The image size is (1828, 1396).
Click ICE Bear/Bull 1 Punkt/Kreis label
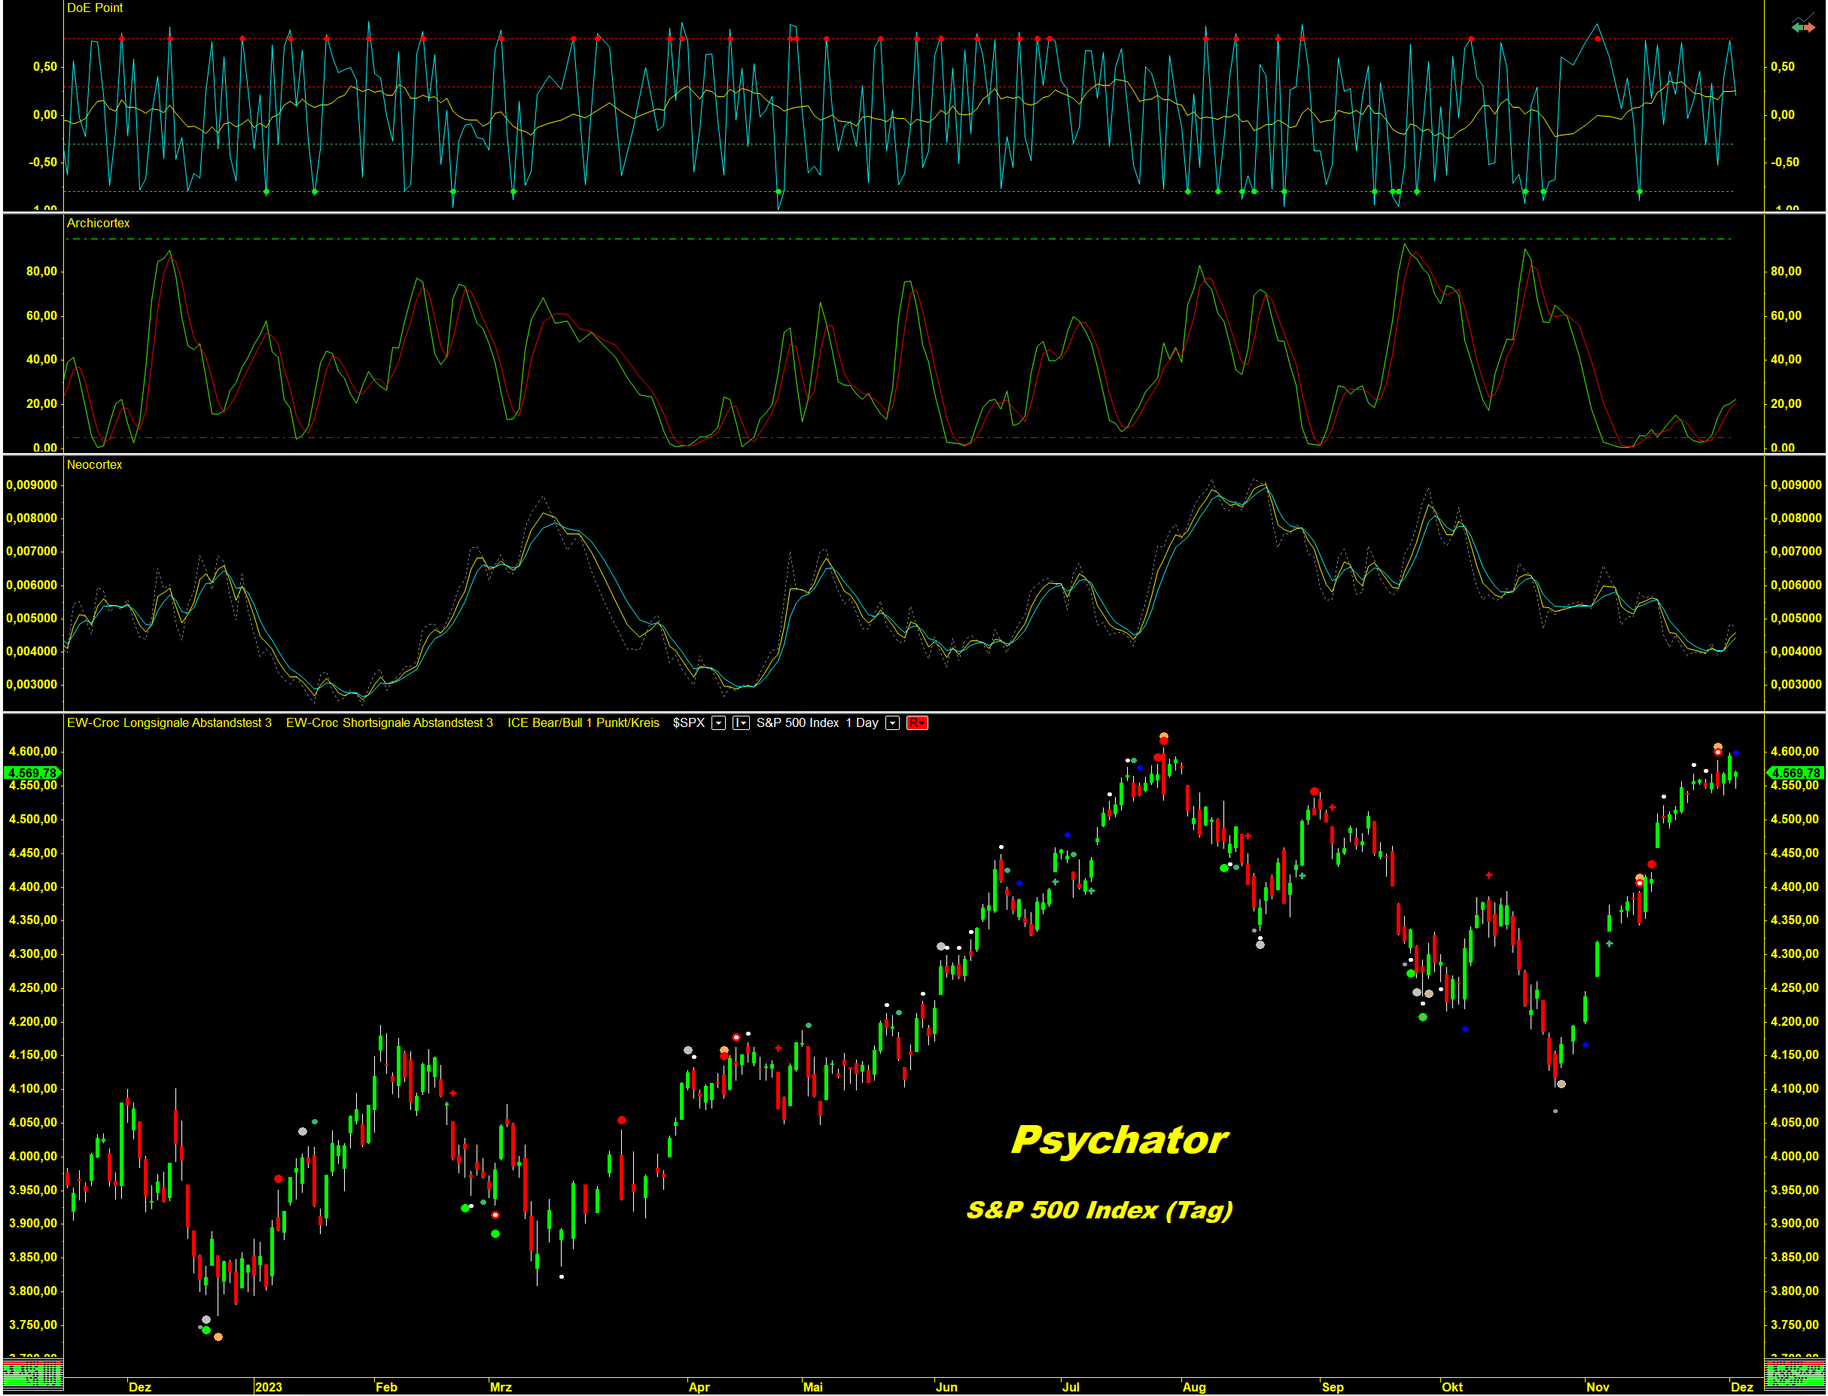pos(583,723)
